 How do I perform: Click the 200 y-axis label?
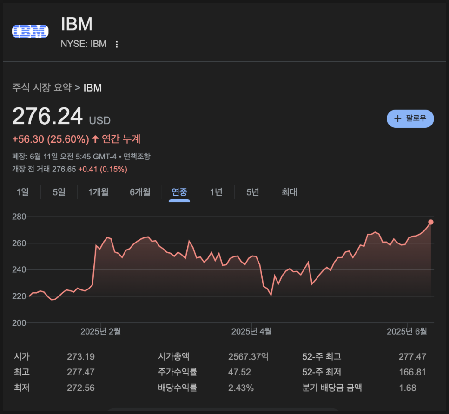[19, 323]
